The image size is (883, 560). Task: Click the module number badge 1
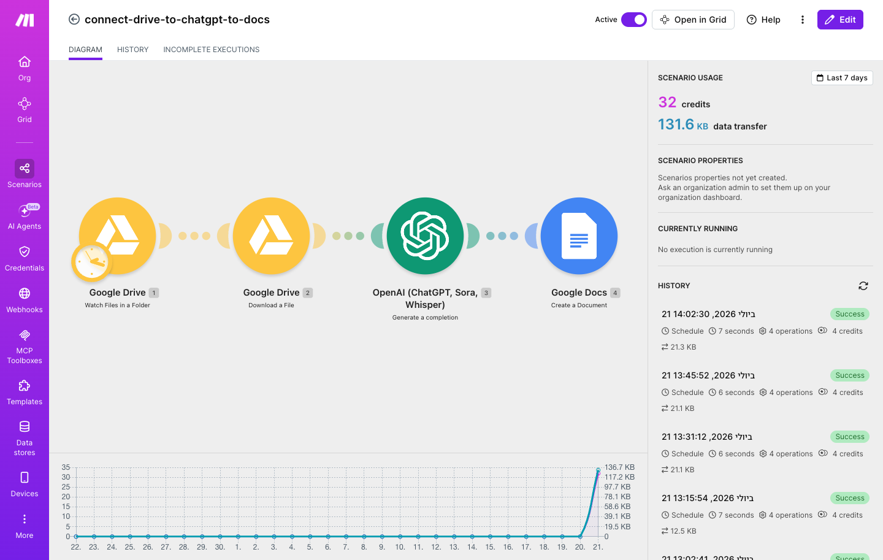click(x=154, y=293)
